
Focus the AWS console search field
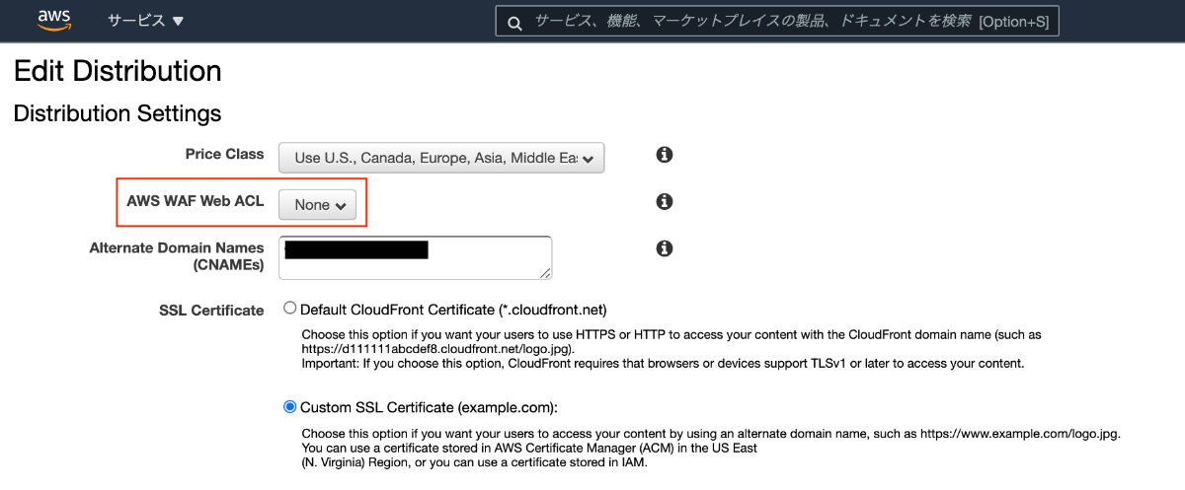click(x=777, y=21)
